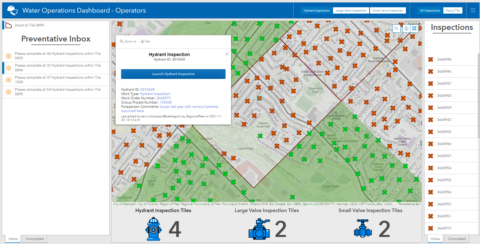Expand the map panel using corner icon
Viewport: 480px width, 244px height.
point(422,22)
